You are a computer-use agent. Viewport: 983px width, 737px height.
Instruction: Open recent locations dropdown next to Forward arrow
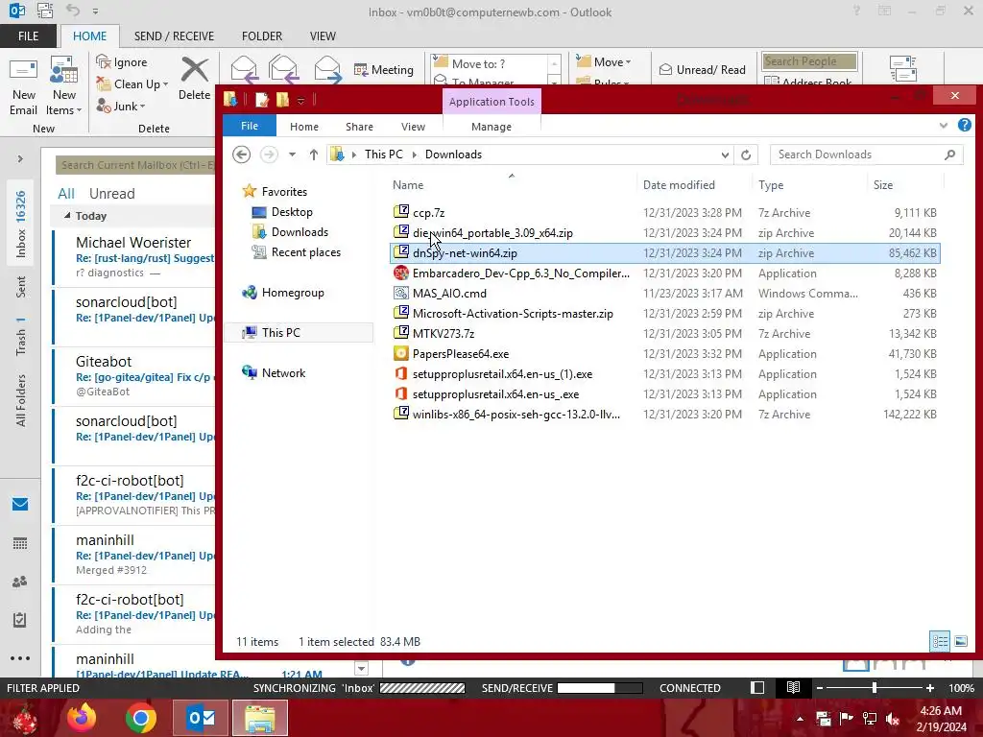point(292,155)
